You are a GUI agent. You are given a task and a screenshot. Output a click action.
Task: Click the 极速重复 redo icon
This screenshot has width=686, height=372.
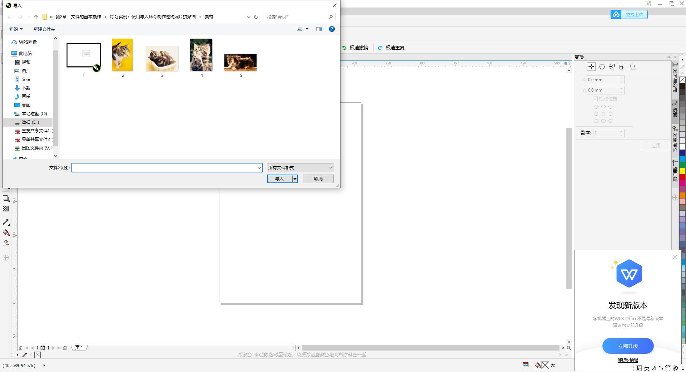(380, 48)
